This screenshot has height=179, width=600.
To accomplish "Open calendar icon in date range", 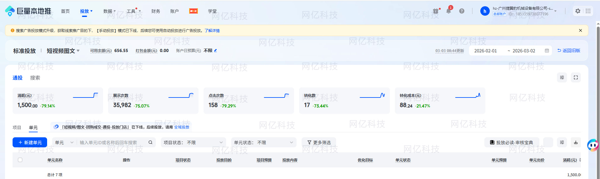I will [x=547, y=51].
